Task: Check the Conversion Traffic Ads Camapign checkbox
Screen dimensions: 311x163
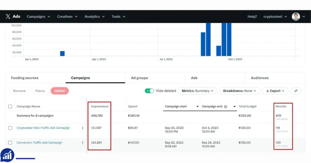Action: 10,143
